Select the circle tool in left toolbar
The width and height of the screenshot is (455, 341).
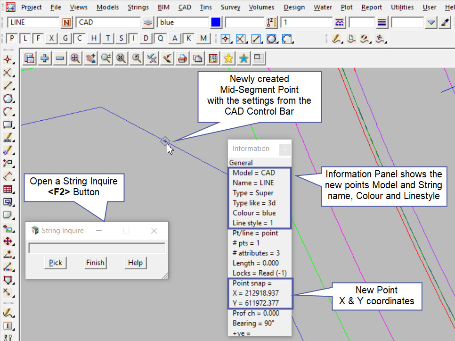[8, 99]
